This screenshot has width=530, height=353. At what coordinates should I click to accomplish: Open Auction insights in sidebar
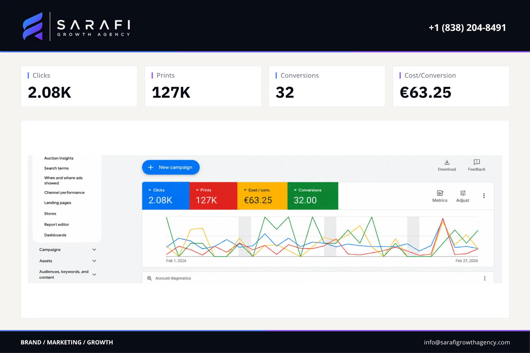59,158
